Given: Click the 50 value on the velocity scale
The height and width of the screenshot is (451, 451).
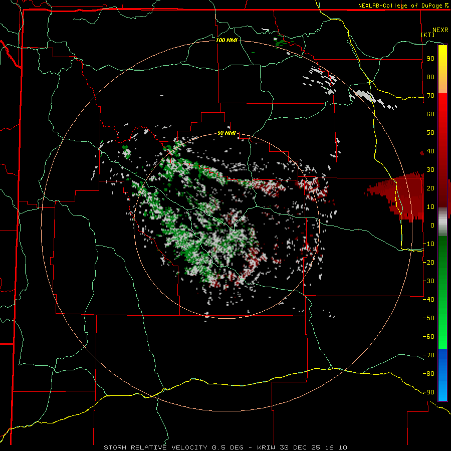Looking at the screenshot, I should pyautogui.click(x=430, y=133).
